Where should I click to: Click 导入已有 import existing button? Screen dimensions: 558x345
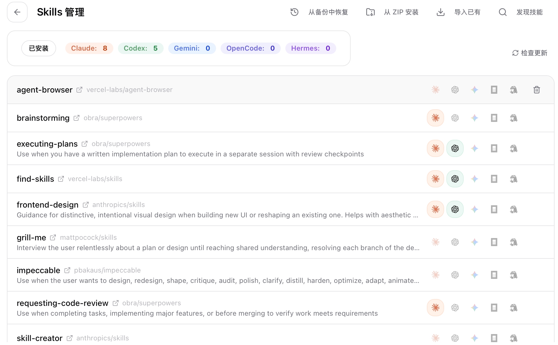click(467, 12)
